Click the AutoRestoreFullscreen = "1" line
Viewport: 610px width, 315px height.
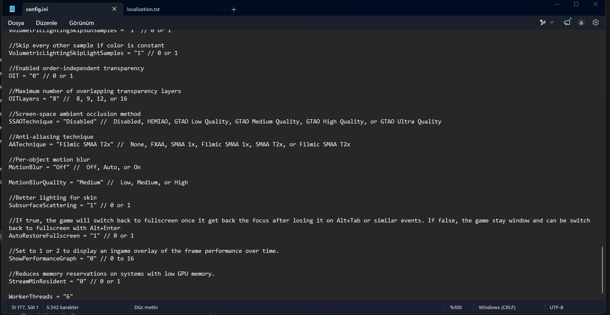coord(71,236)
